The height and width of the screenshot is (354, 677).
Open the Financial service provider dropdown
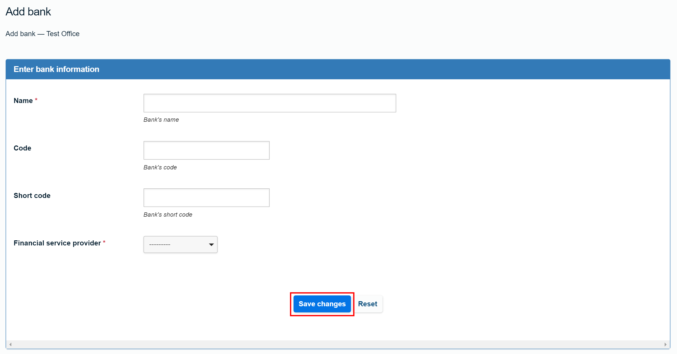pos(180,244)
